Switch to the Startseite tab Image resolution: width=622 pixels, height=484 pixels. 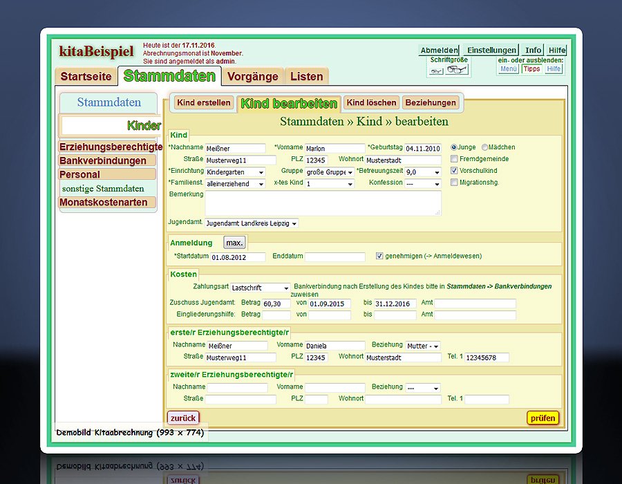(86, 76)
